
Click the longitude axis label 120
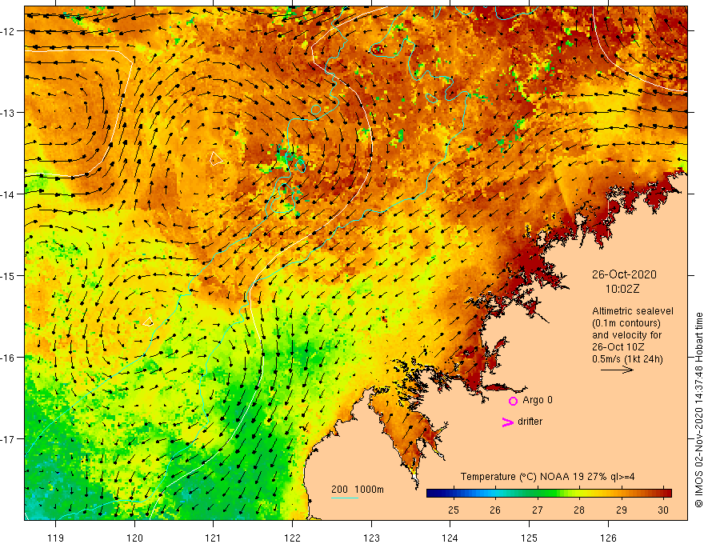pyautogui.click(x=134, y=538)
